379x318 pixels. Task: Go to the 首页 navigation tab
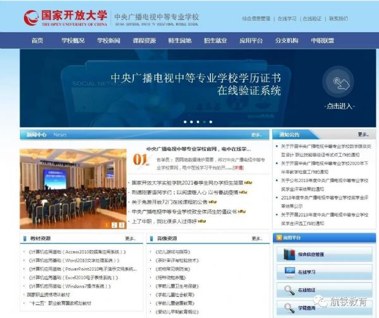pyautogui.click(x=37, y=40)
